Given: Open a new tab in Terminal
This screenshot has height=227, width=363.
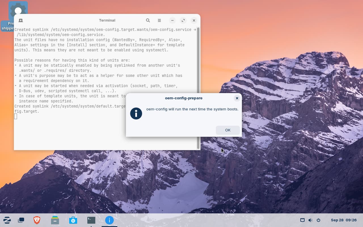Looking at the screenshot, I should pyautogui.click(x=21, y=20).
